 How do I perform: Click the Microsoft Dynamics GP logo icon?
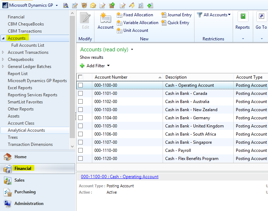[5, 5]
